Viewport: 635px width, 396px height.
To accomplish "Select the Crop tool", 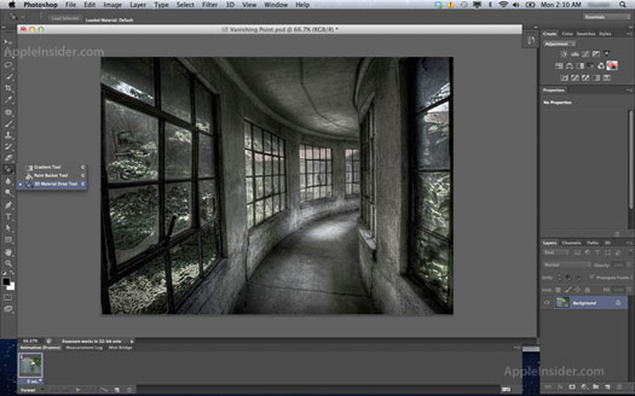I will (x=8, y=88).
